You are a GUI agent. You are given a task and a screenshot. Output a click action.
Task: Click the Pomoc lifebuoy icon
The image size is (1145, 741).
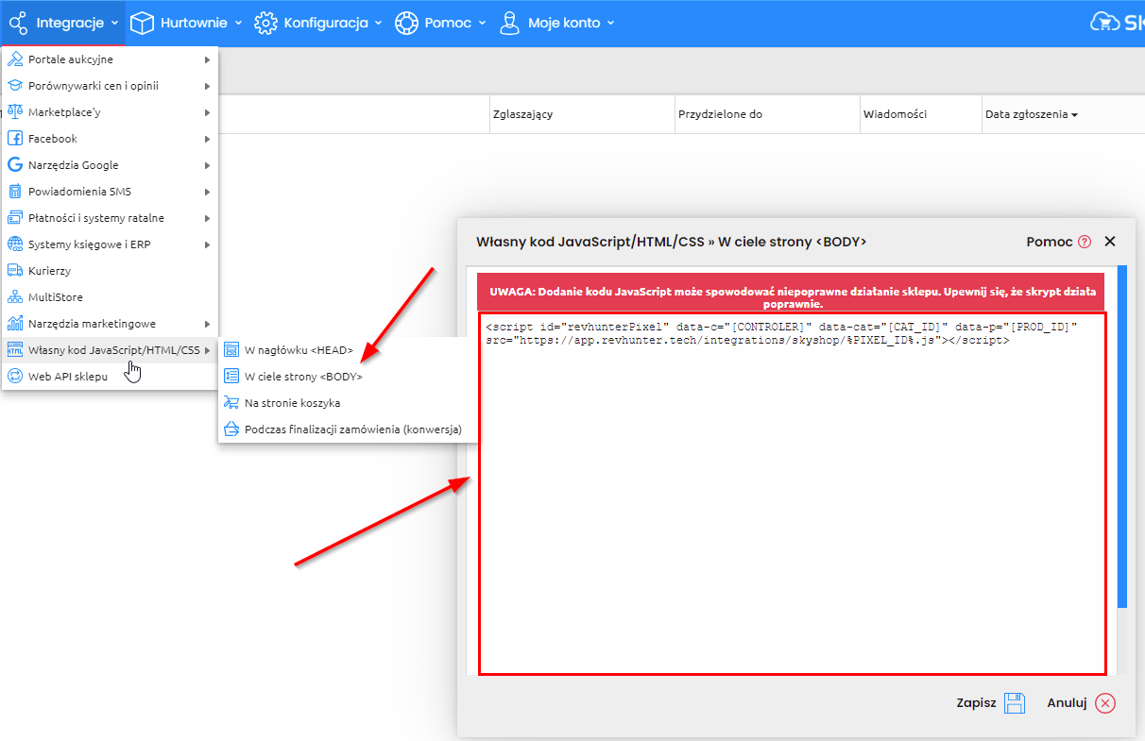click(x=406, y=23)
